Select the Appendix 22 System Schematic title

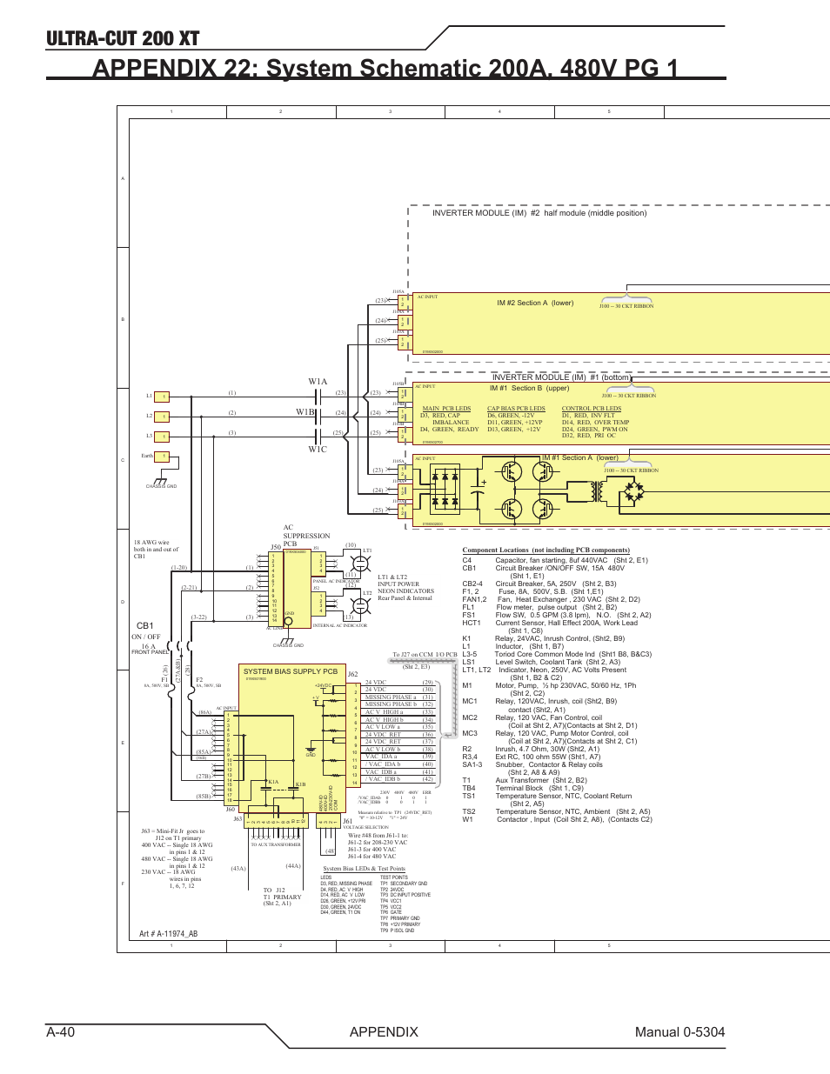[385, 68]
